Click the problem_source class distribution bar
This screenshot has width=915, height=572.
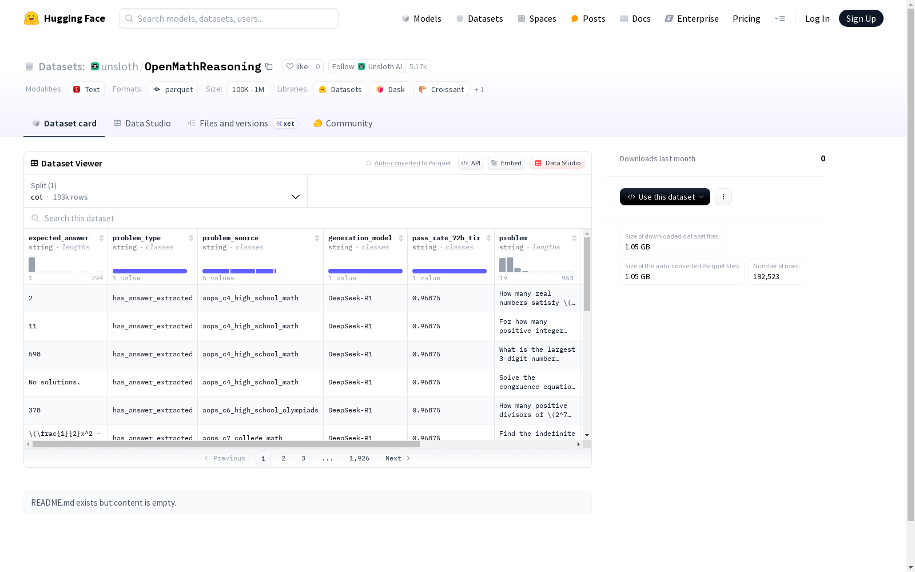click(x=240, y=271)
